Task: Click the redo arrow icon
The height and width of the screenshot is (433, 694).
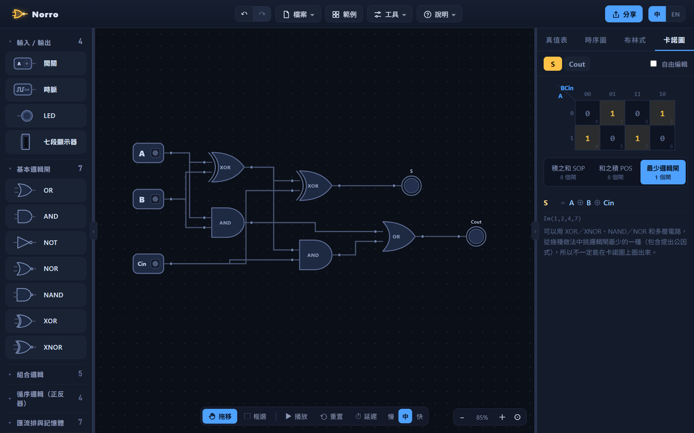Action: point(262,14)
